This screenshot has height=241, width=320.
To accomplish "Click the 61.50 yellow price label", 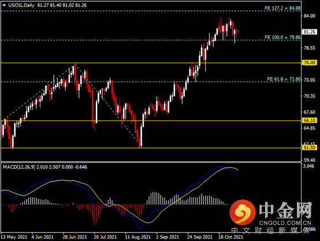I will (310, 147).
